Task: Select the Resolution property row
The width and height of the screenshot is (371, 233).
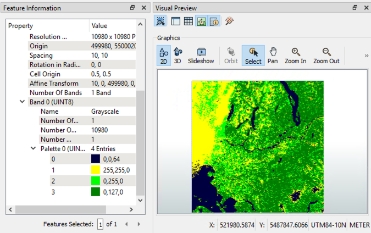Action: point(82,37)
